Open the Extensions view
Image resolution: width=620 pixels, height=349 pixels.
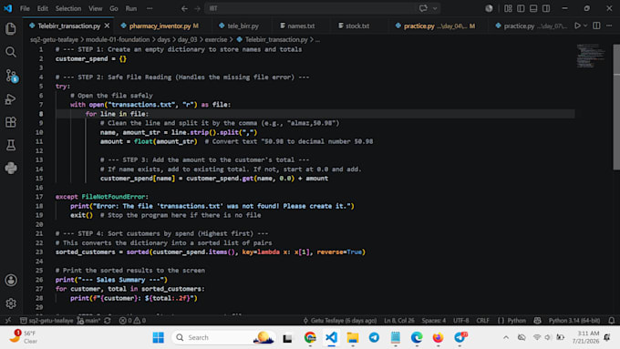[11, 122]
